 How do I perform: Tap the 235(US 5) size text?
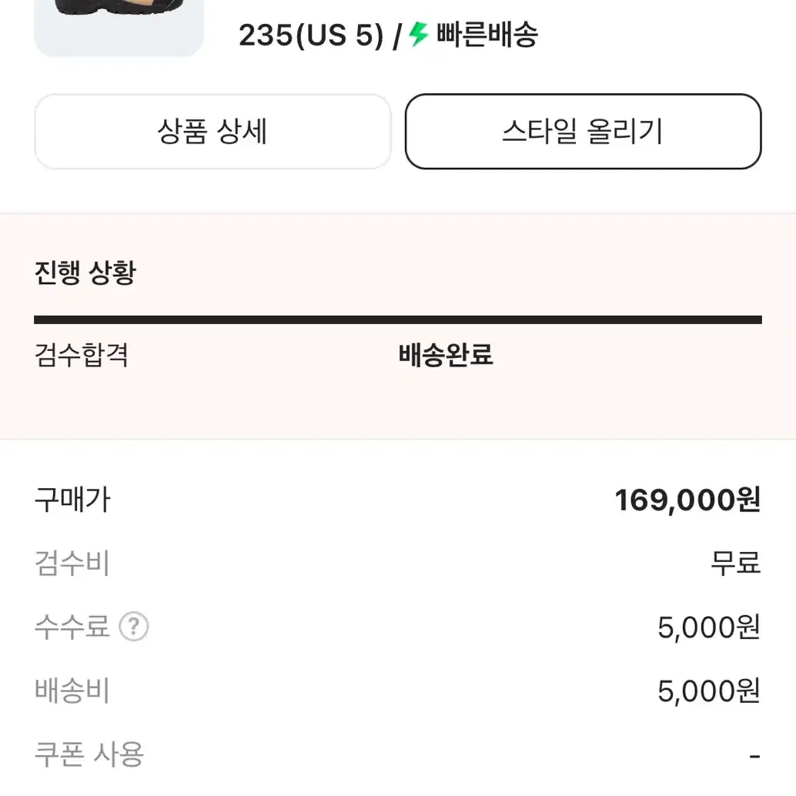[311, 35]
